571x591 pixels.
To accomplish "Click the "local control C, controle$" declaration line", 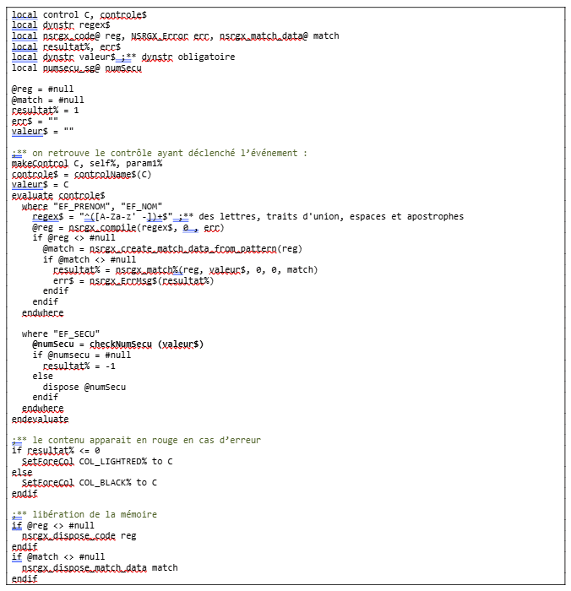I will (79, 14).
